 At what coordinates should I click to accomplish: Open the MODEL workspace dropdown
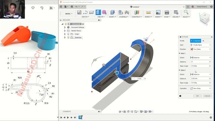point(69,13)
